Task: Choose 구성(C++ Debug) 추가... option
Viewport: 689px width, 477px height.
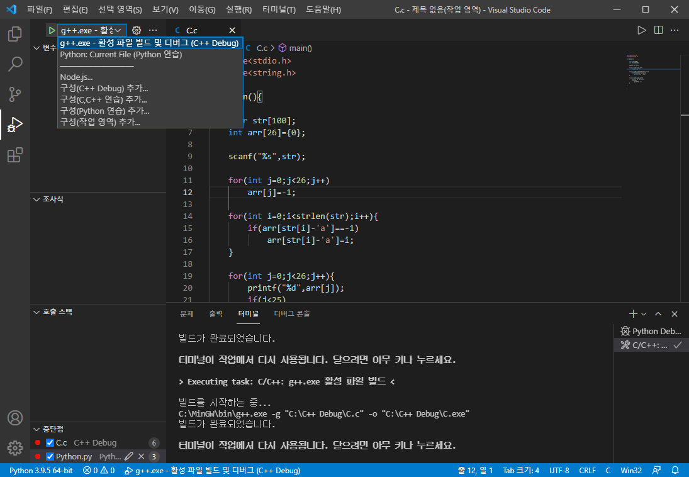Action: click(x=150, y=88)
